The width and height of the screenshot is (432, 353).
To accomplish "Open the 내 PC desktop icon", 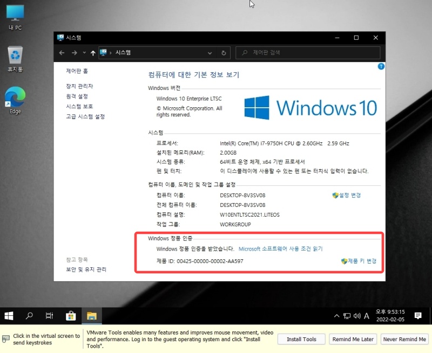I will coord(15,17).
